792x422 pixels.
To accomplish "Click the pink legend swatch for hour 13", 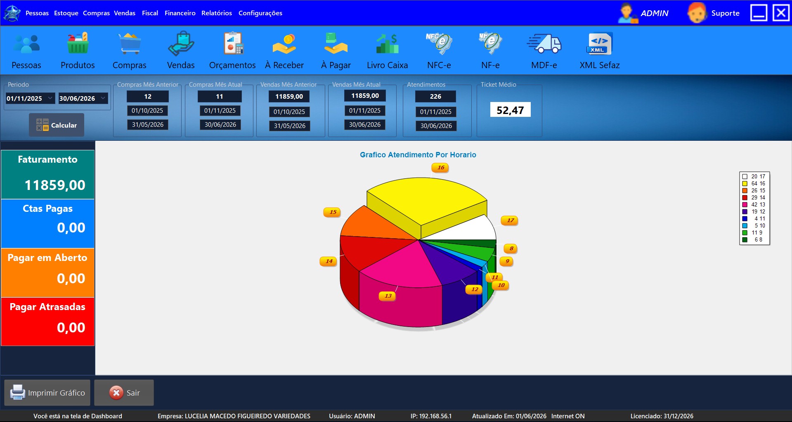I will (x=745, y=204).
